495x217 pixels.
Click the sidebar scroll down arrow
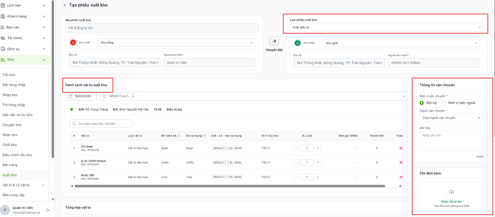(x=53, y=199)
